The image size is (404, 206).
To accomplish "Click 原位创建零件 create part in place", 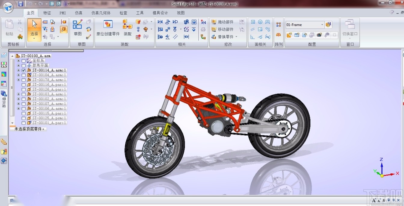I will [x=108, y=28].
